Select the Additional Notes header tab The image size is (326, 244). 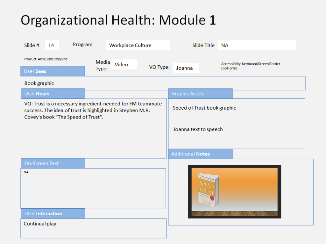[x=200, y=154]
